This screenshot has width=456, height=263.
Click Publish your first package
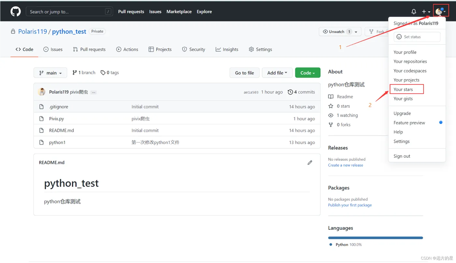[350, 205]
